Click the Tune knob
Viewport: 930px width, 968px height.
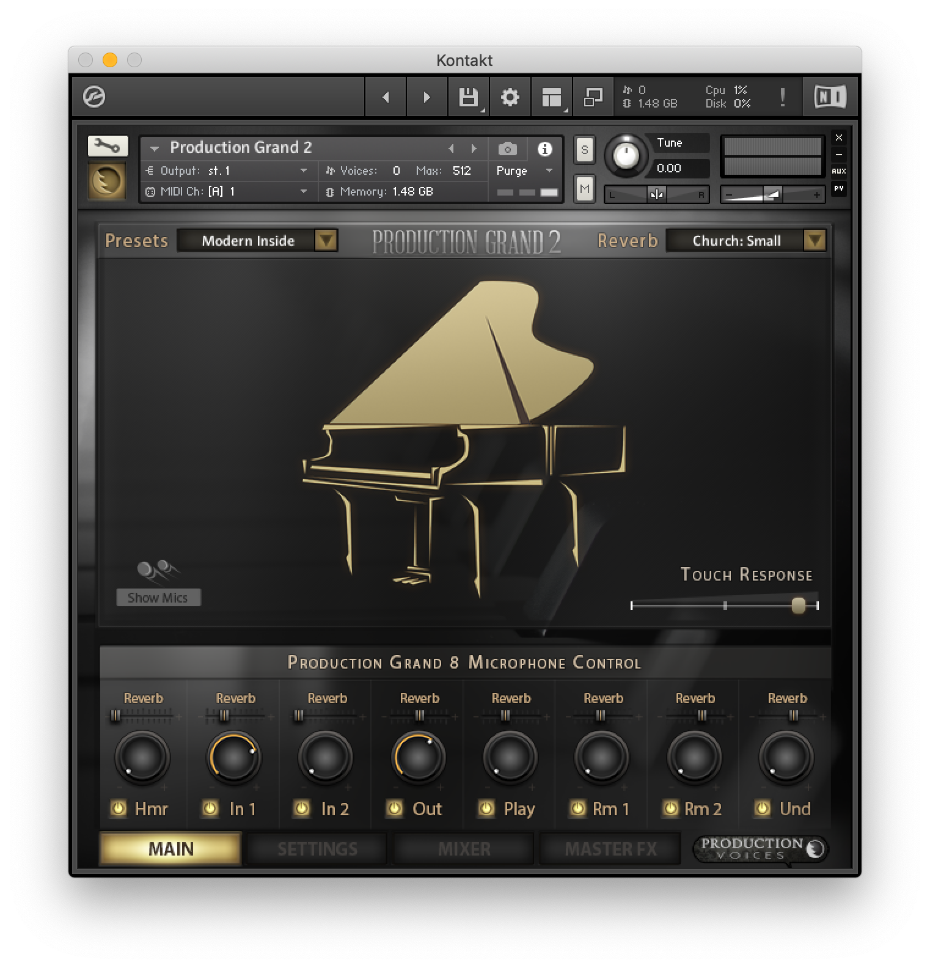626,155
